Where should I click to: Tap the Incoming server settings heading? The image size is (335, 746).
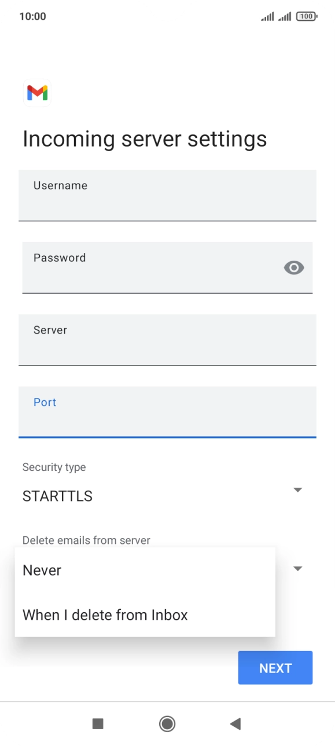tap(145, 138)
